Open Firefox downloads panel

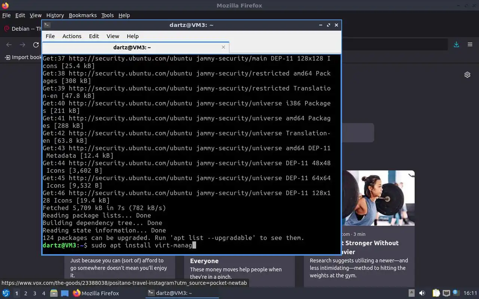pos(457,44)
